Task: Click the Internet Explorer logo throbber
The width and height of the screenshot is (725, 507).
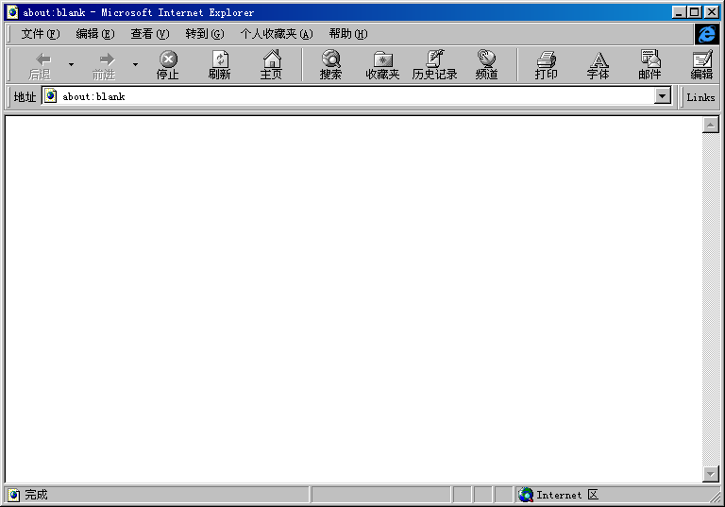Action: tap(707, 34)
